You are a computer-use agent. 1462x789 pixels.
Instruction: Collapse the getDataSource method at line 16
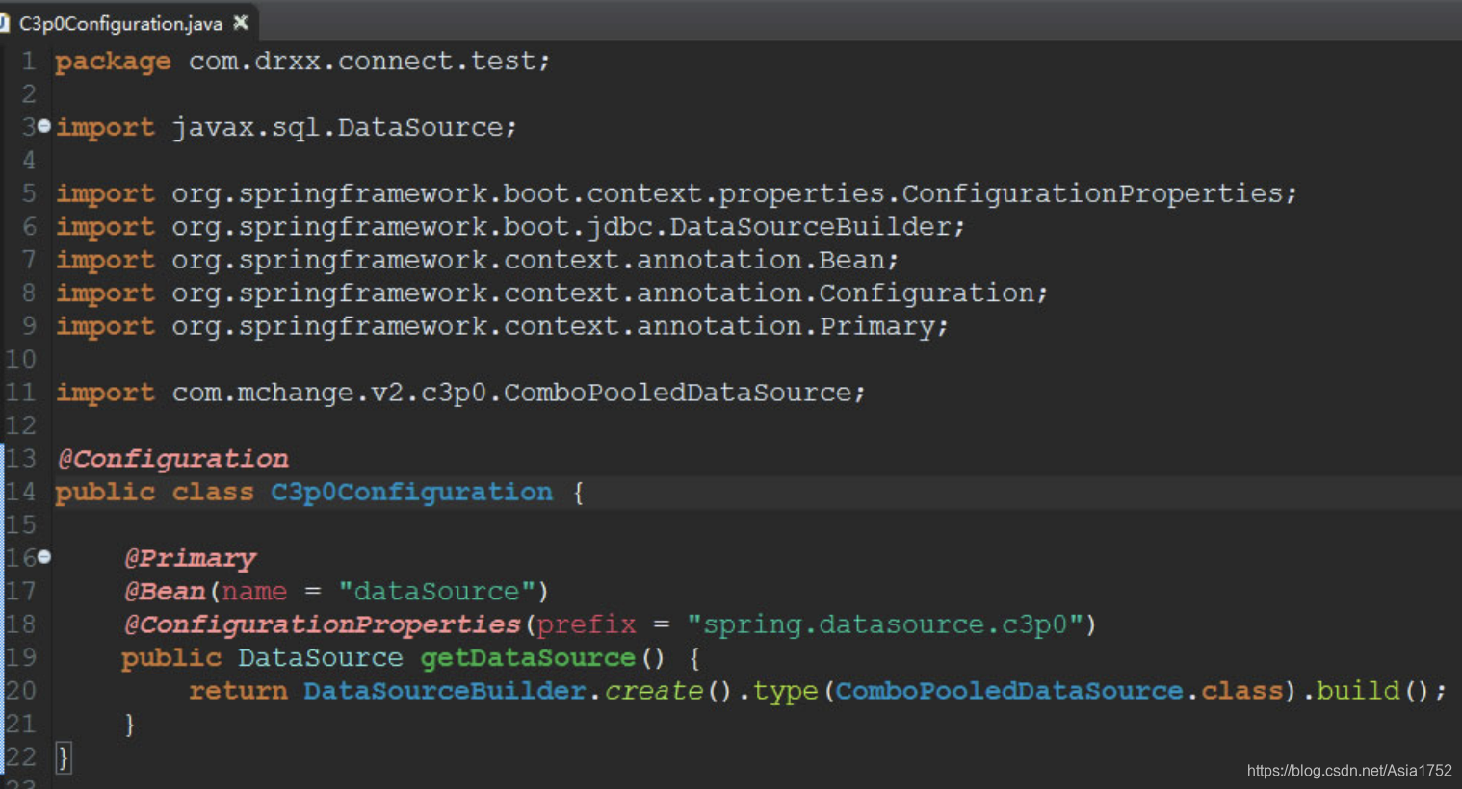[44, 557]
